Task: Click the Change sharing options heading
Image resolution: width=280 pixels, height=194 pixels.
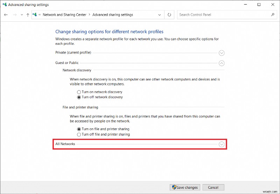Action: tap(109, 31)
